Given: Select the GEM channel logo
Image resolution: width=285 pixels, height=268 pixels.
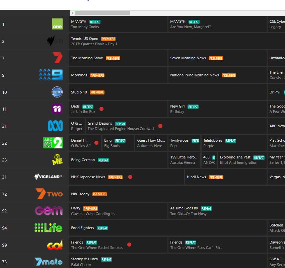Looking at the screenshot, I should [x=49, y=210].
